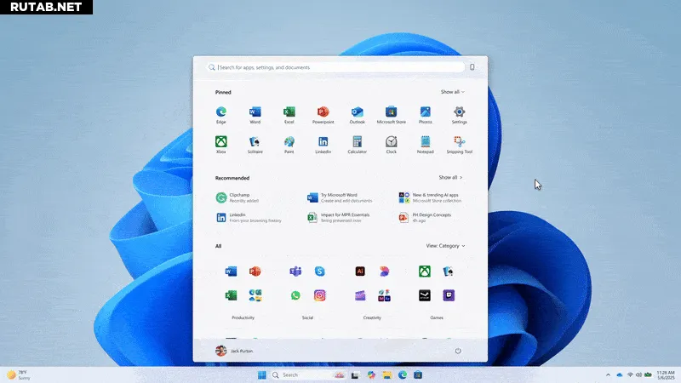Open recommended Clipchamp recently added item

(243, 197)
